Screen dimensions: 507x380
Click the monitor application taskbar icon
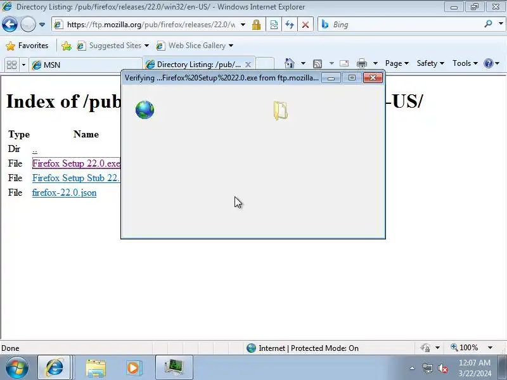[x=174, y=367]
